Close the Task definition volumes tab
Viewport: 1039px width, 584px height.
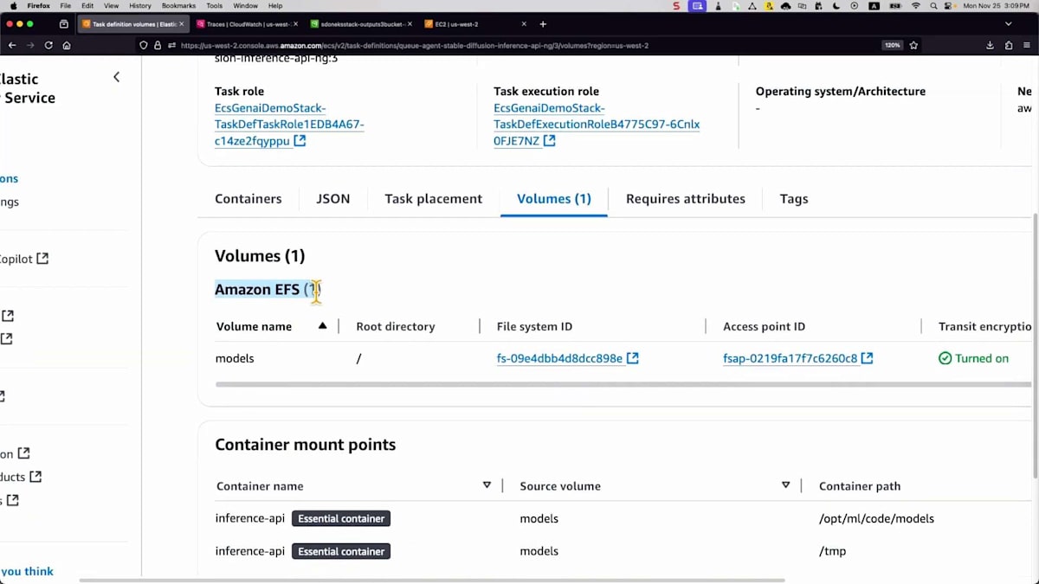point(181,24)
